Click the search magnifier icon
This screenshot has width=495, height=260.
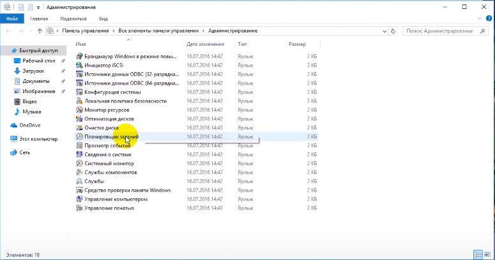click(x=482, y=31)
